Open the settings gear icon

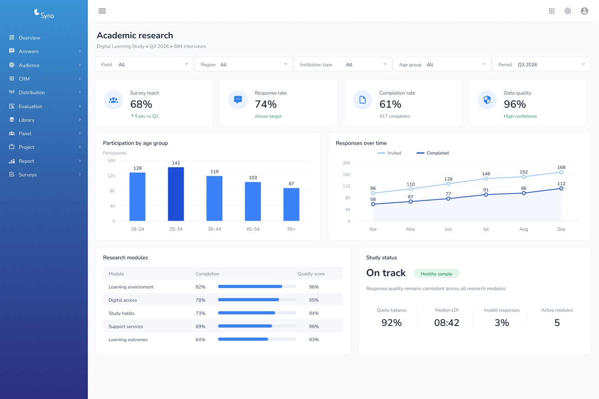point(568,11)
